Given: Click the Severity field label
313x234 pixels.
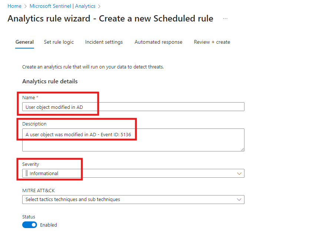Looking at the screenshot, I should click(31, 164).
